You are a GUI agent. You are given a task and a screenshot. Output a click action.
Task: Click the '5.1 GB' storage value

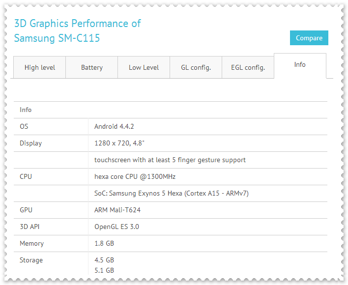coord(104,270)
